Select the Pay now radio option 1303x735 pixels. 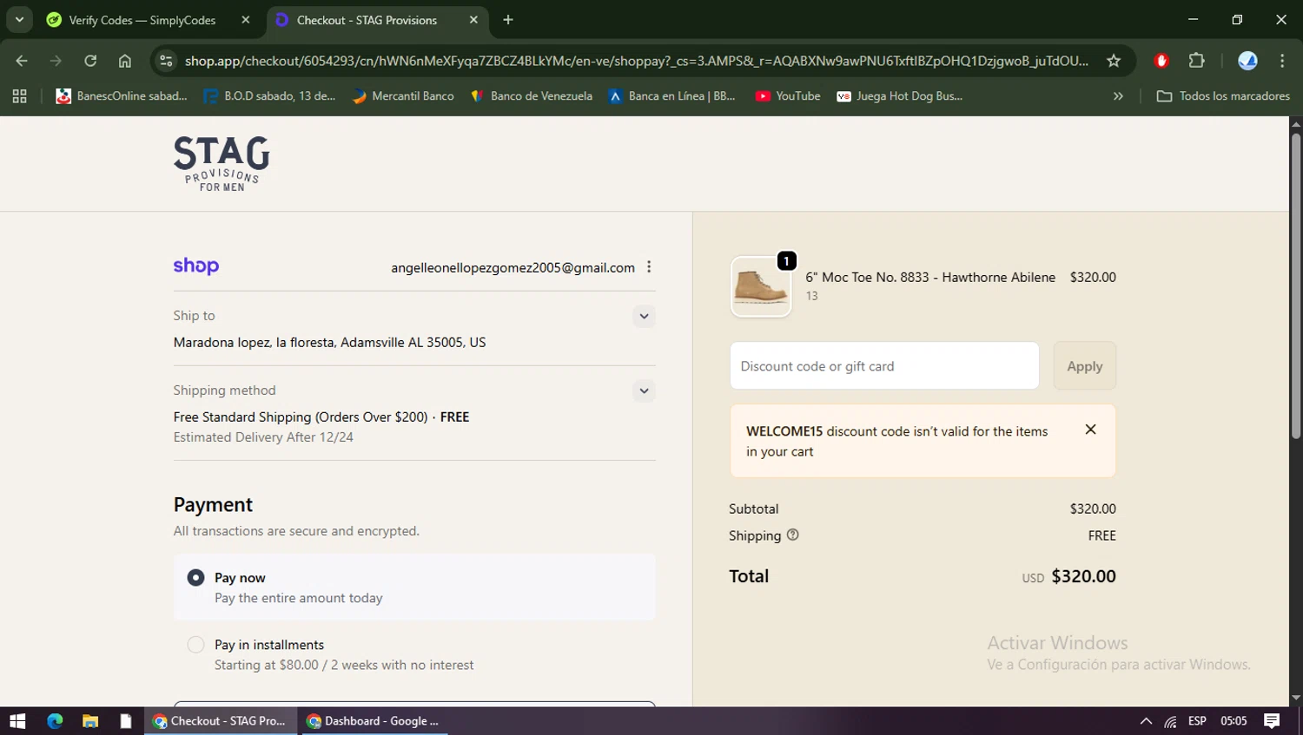(x=196, y=578)
